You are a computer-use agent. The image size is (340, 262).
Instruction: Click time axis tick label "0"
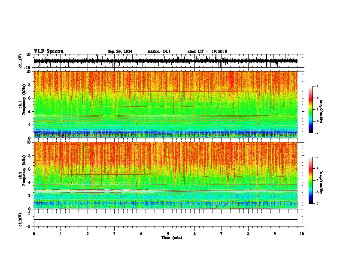click(34, 234)
